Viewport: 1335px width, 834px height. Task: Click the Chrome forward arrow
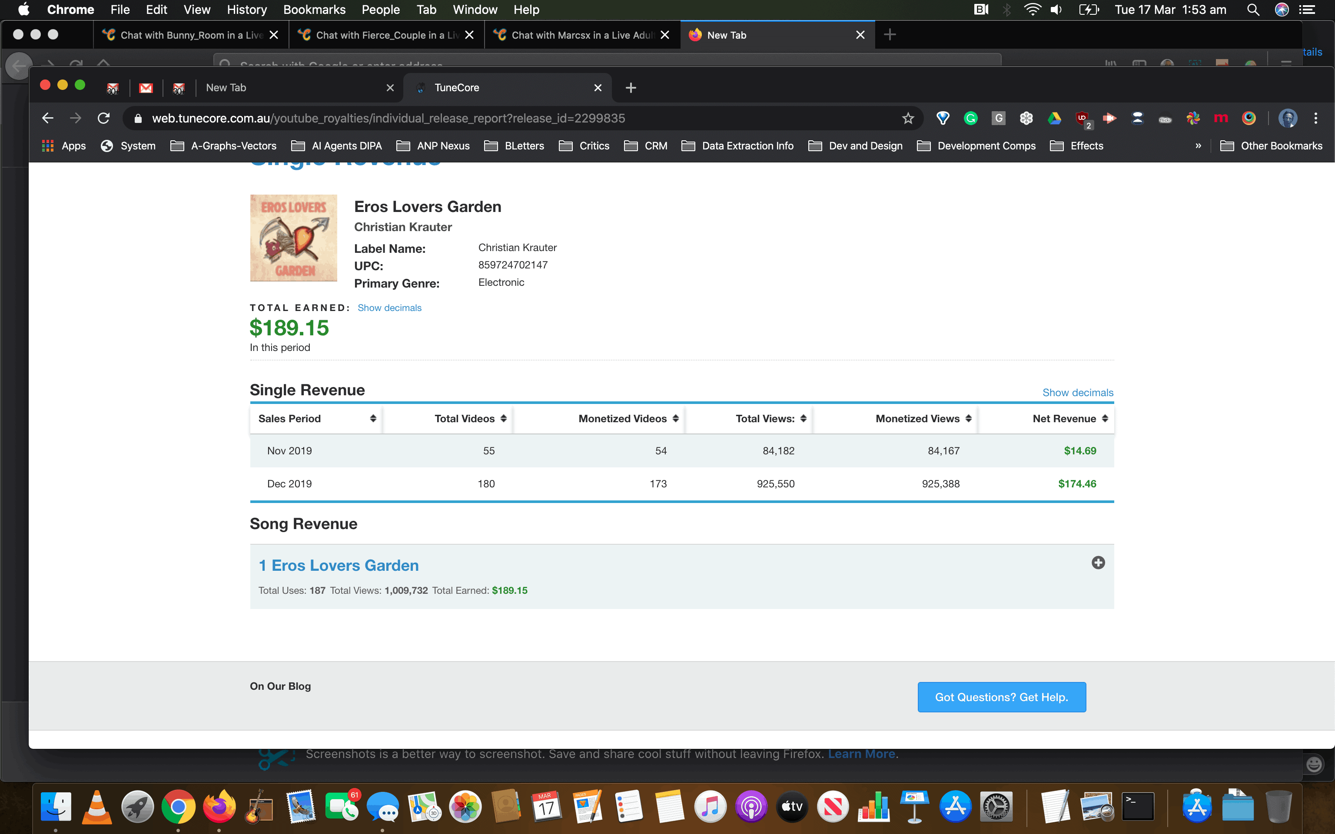pyautogui.click(x=76, y=118)
